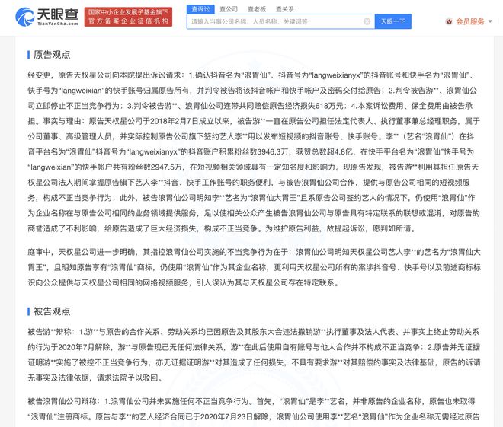Click the red 国家中小企业发展子基金旗下 banner
The image size is (503, 427).
tap(128, 12)
